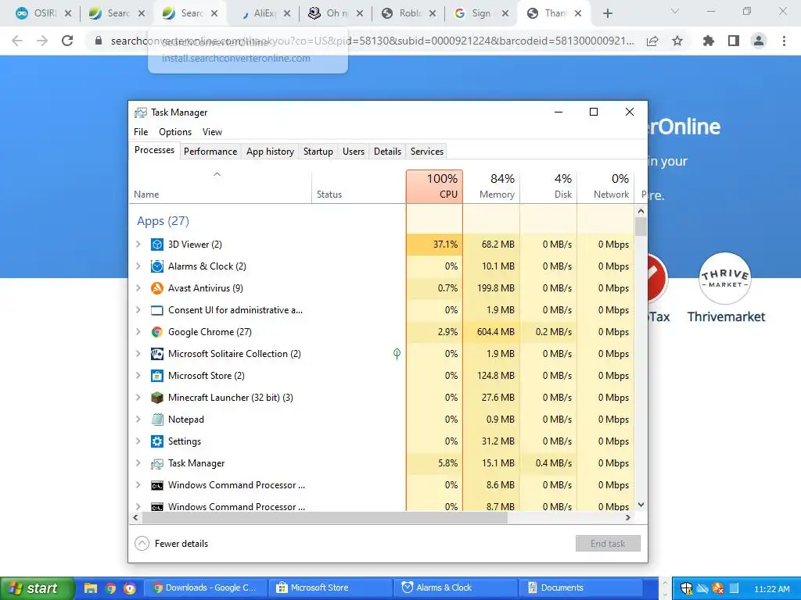Click the scroll down arrow of process list
The height and width of the screenshot is (600, 801).
tap(641, 505)
